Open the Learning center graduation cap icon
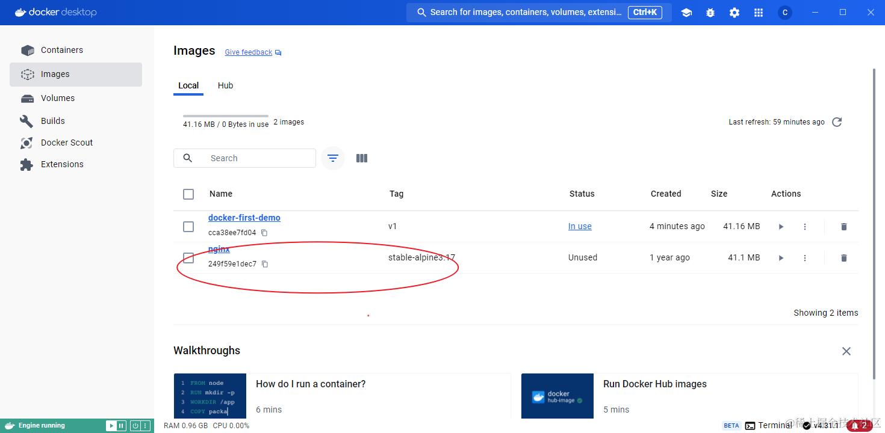 686,13
